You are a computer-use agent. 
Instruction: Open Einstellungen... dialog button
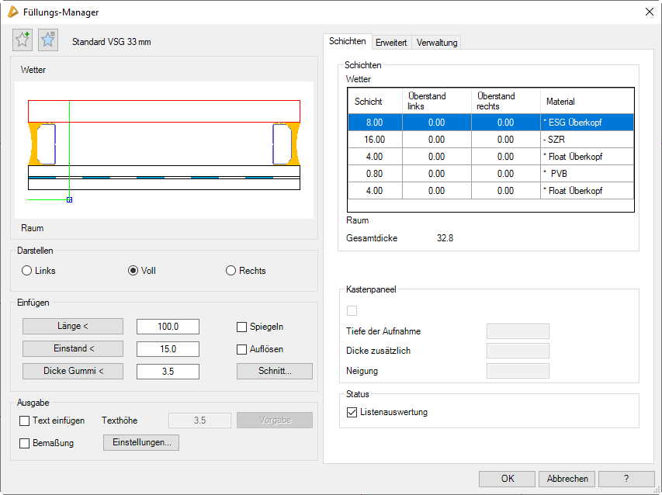[x=141, y=442]
